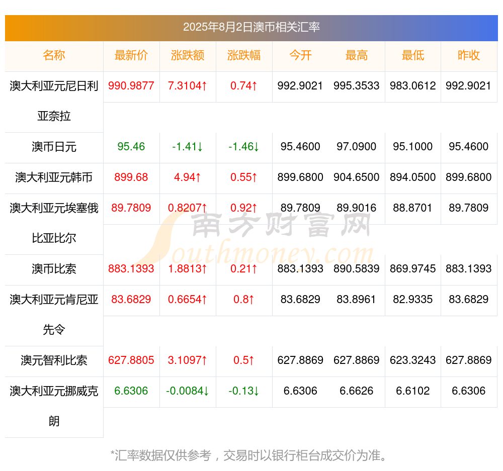
Task: Click change percent 0.92↑
Action: pyautogui.click(x=244, y=208)
